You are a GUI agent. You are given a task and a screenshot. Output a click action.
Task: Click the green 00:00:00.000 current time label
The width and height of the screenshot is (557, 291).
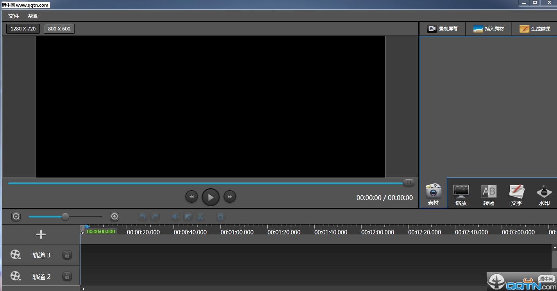(x=101, y=232)
